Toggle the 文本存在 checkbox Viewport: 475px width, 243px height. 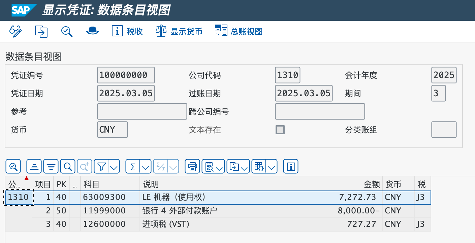280,130
